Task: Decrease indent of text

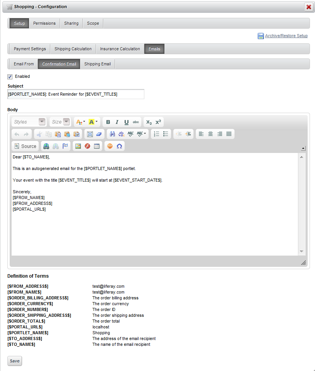Action: point(179,134)
